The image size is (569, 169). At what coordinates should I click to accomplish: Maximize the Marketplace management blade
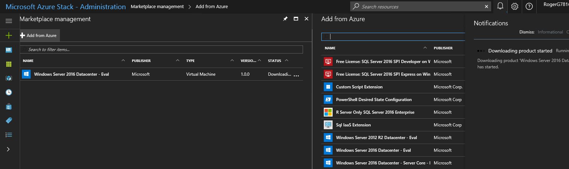point(296,19)
